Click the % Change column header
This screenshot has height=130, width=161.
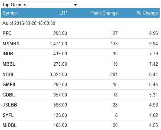(x=147, y=13)
